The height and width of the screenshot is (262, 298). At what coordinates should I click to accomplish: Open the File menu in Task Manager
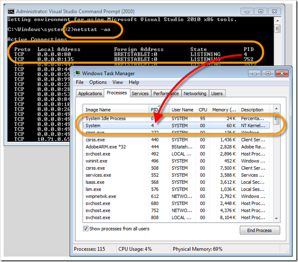80,82
